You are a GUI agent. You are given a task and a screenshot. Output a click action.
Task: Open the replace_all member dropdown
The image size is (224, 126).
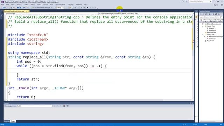pos(146,14)
